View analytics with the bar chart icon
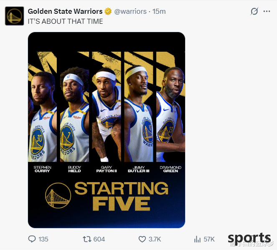The height and width of the screenshot is (251, 277). pyautogui.click(x=197, y=239)
